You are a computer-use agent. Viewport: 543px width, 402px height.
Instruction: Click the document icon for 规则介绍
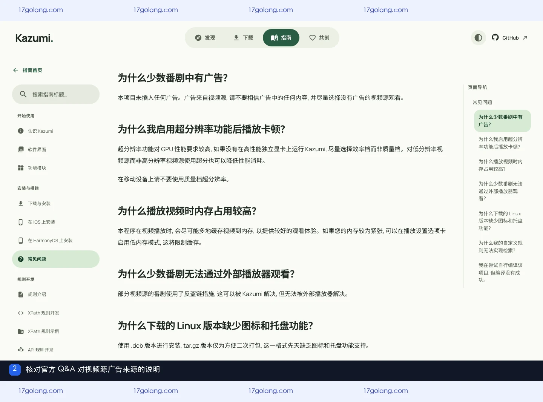pyautogui.click(x=21, y=294)
